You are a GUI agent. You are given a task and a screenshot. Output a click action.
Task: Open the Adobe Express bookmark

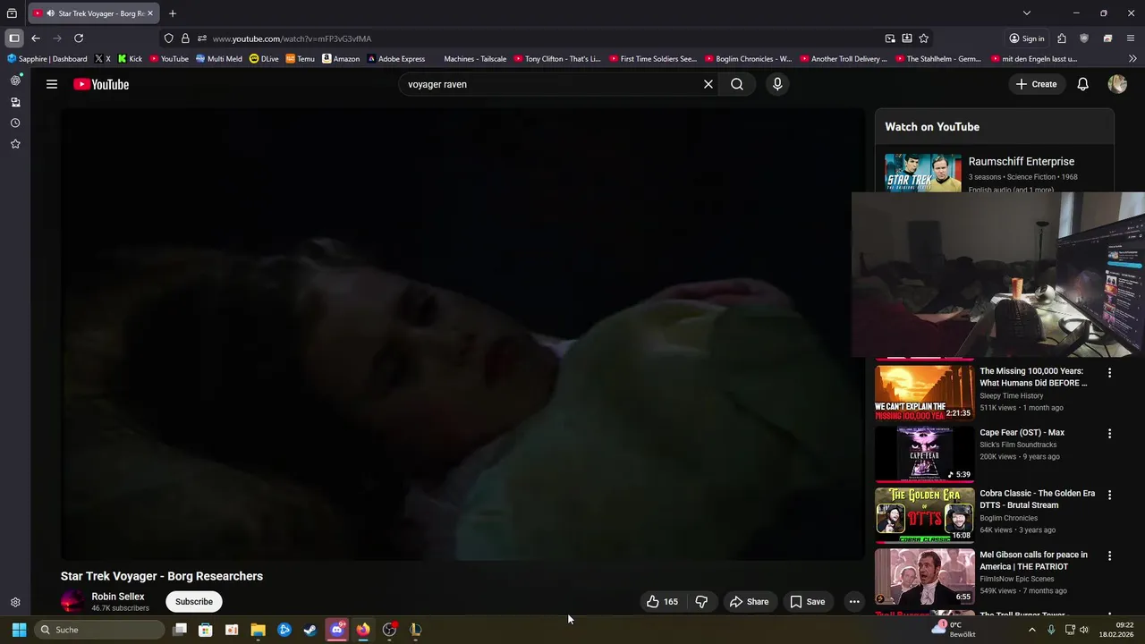[x=395, y=59]
